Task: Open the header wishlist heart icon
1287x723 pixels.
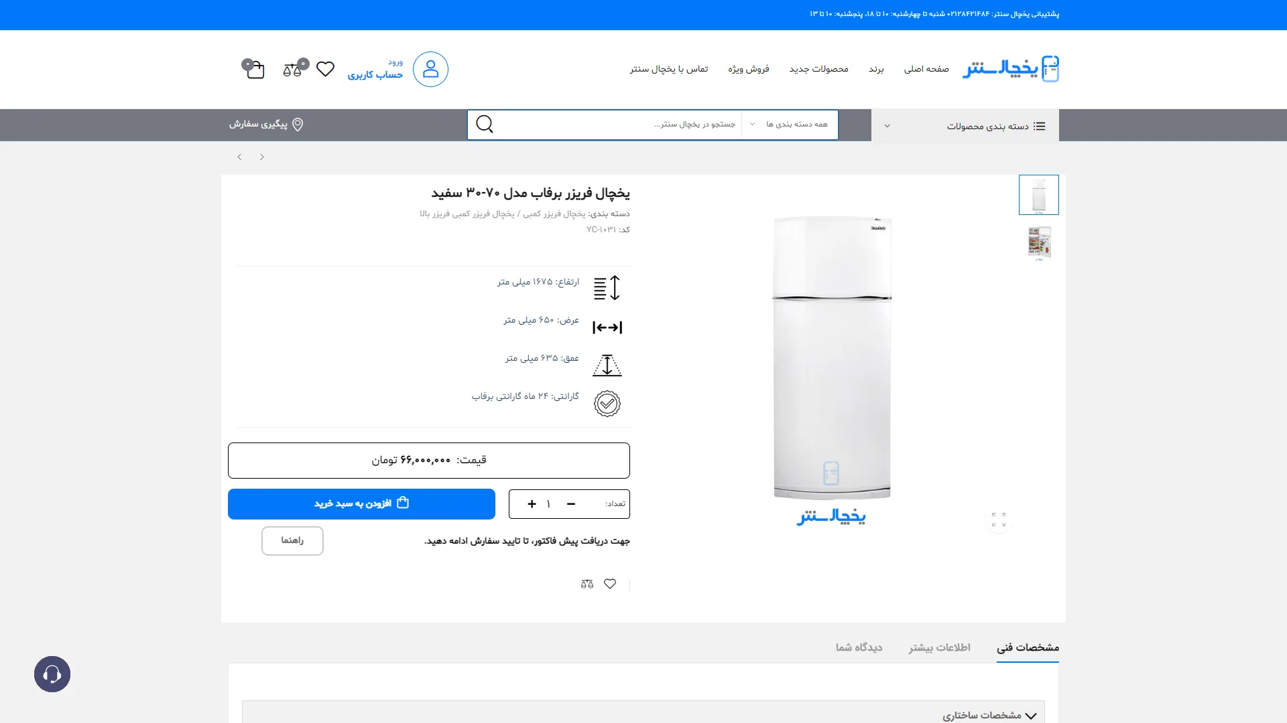Action: (x=325, y=69)
